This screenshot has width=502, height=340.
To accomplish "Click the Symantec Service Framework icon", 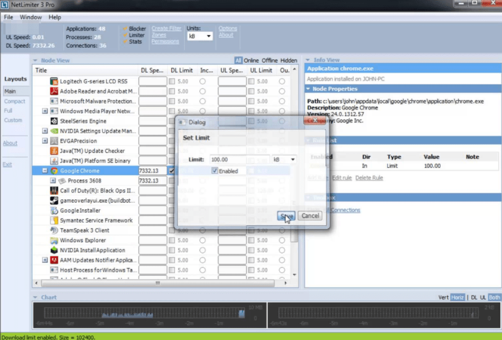I will point(54,220).
